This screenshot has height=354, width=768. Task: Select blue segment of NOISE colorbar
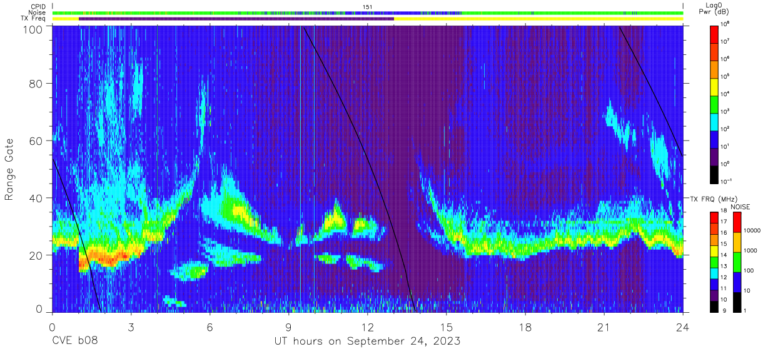pos(737,282)
